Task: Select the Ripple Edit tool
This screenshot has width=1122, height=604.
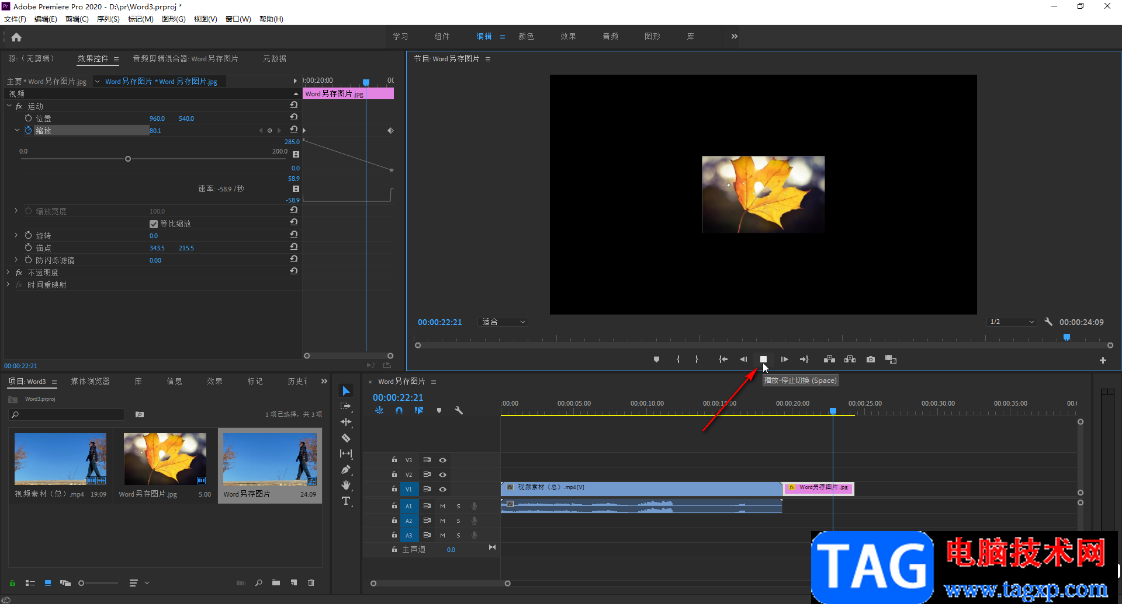Action: pyautogui.click(x=346, y=422)
